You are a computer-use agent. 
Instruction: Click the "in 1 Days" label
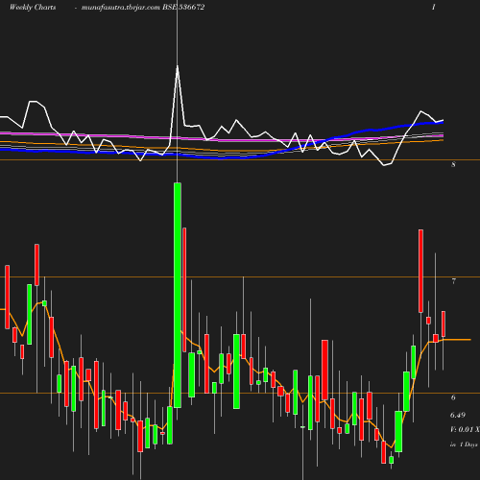click(464, 444)
